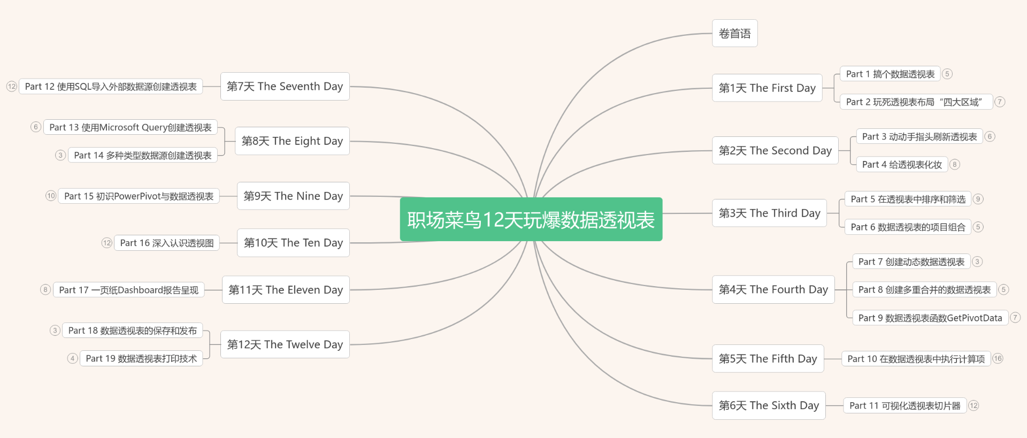Click the 第9天 The Nine Day topic
Screen dimensions: 1027x438
[x=293, y=196]
